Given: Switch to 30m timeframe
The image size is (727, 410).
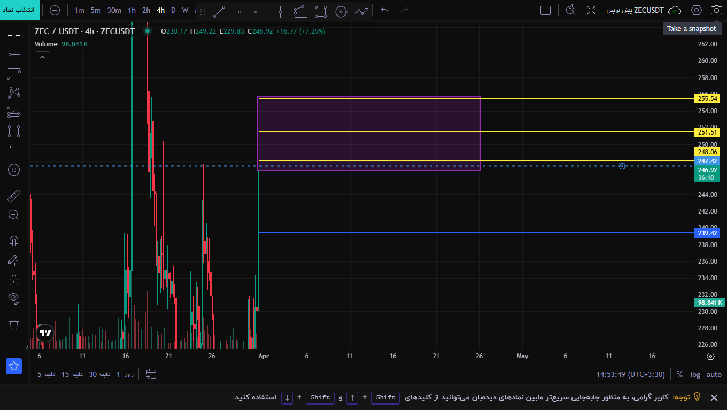Looking at the screenshot, I should (114, 10).
